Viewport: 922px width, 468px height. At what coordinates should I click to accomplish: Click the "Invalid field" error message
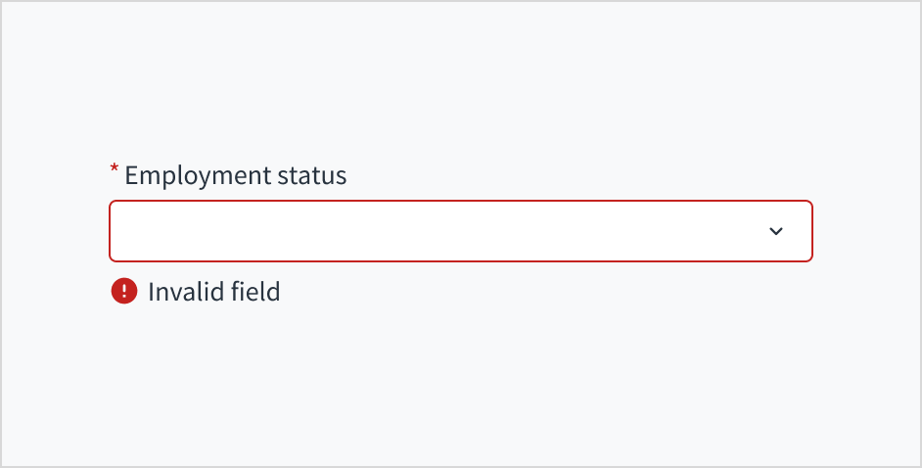(x=213, y=291)
